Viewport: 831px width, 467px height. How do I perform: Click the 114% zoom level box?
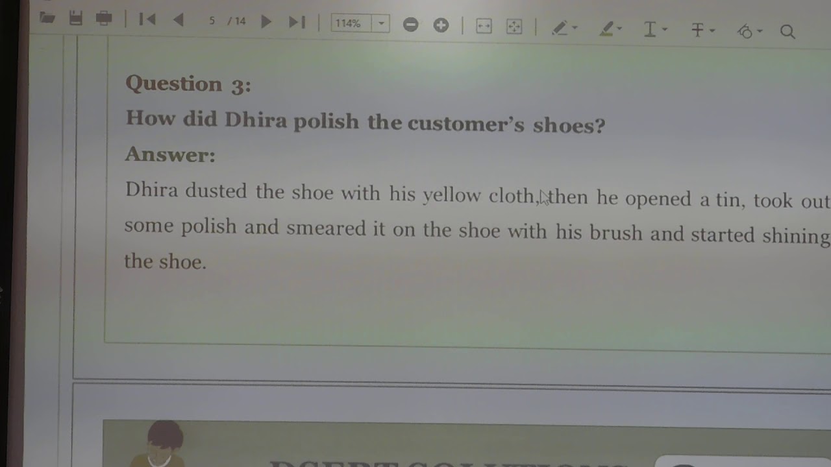351,23
